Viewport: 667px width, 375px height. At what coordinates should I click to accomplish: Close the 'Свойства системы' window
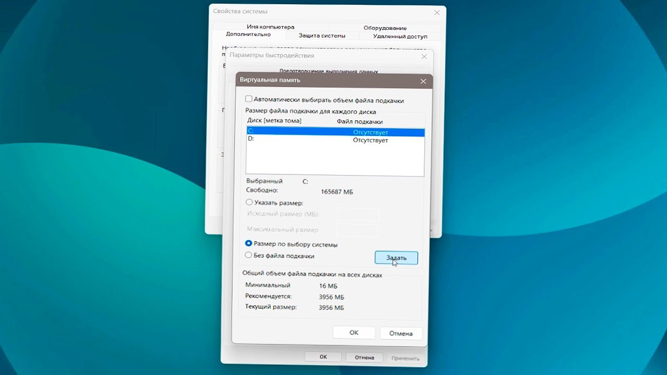tap(437, 12)
